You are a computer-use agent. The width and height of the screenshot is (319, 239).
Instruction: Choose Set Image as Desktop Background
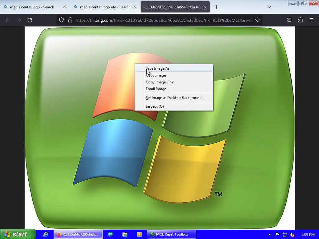[174, 98]
